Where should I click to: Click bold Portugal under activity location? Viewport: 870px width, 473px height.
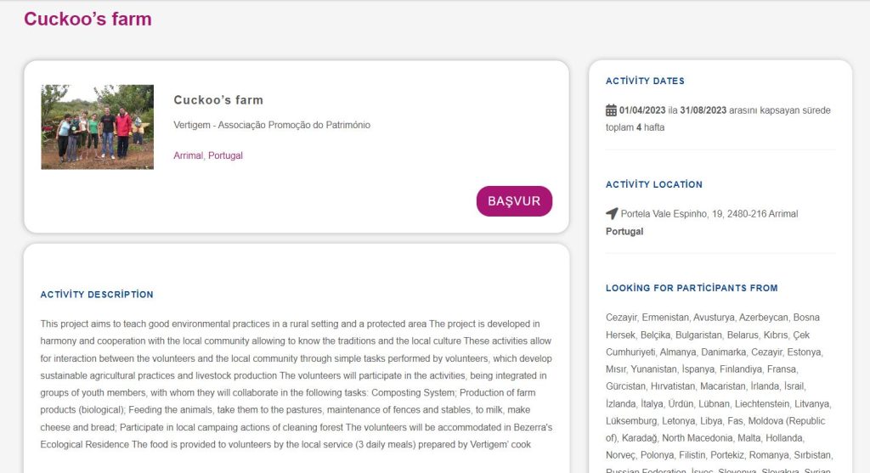624,231
